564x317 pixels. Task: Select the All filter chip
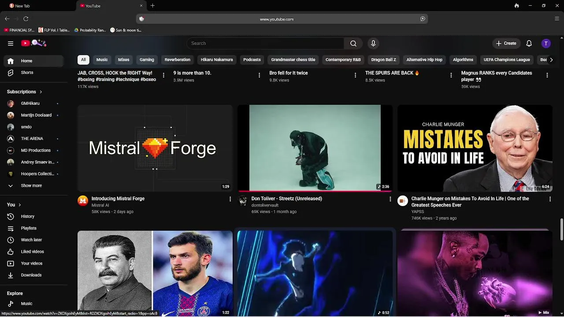coord(83,59)
